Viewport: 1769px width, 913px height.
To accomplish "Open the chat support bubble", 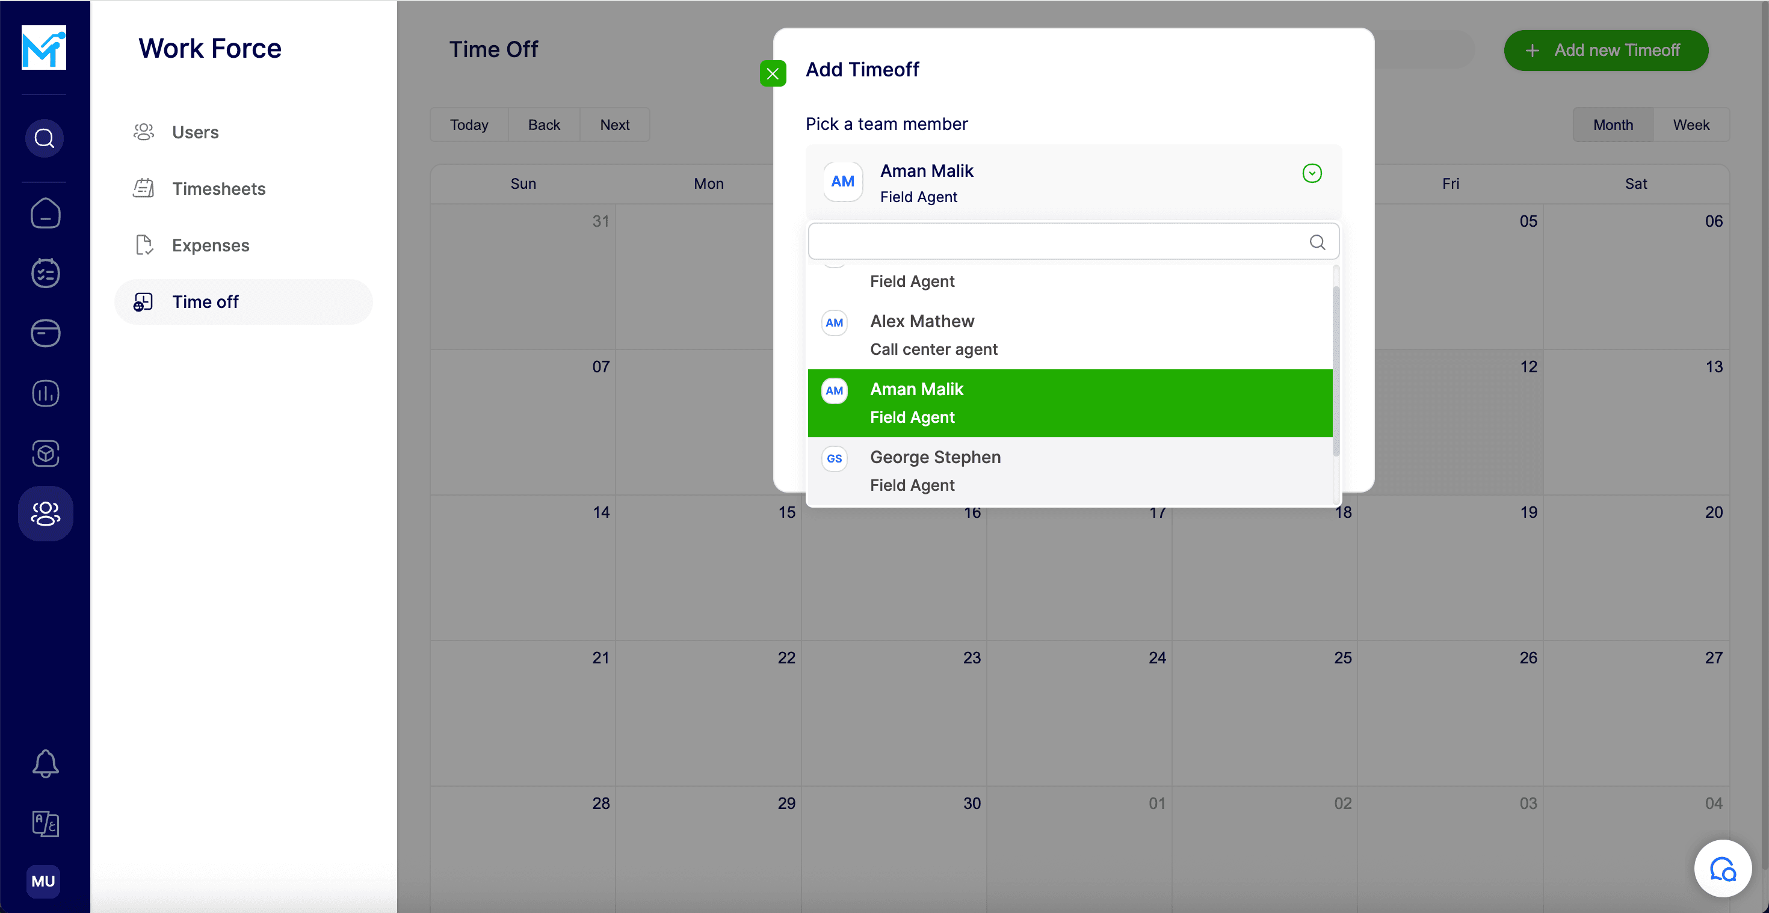I will (x=1722, y=869).
